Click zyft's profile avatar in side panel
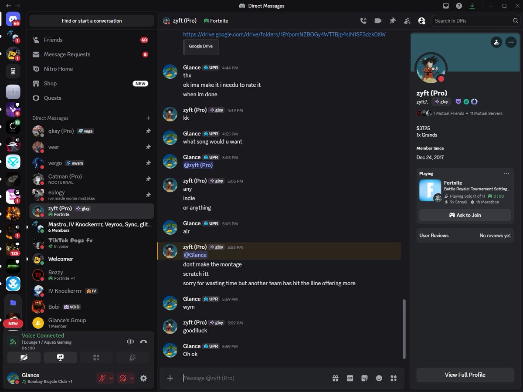The image size is (523, 392). [x=431, y=68]
